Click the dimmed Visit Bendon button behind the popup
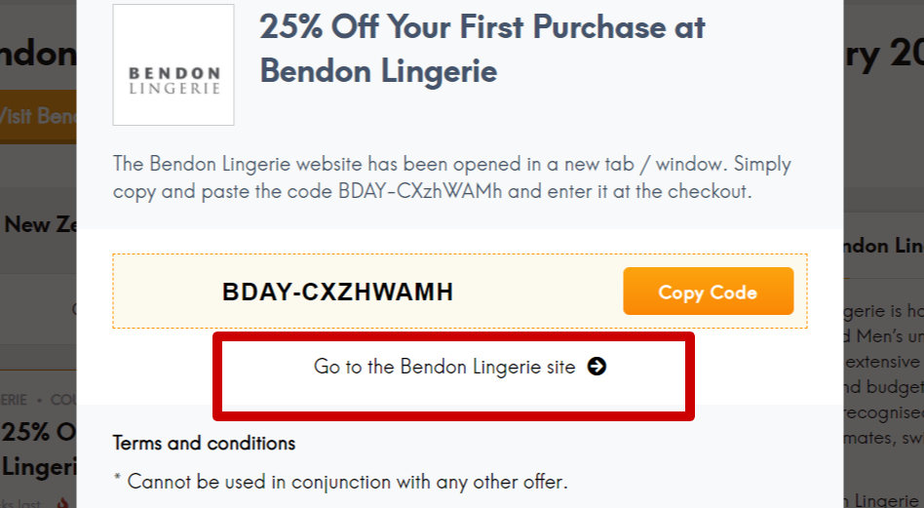The width and height of the screenshot is (924, 508). (38, 116)
